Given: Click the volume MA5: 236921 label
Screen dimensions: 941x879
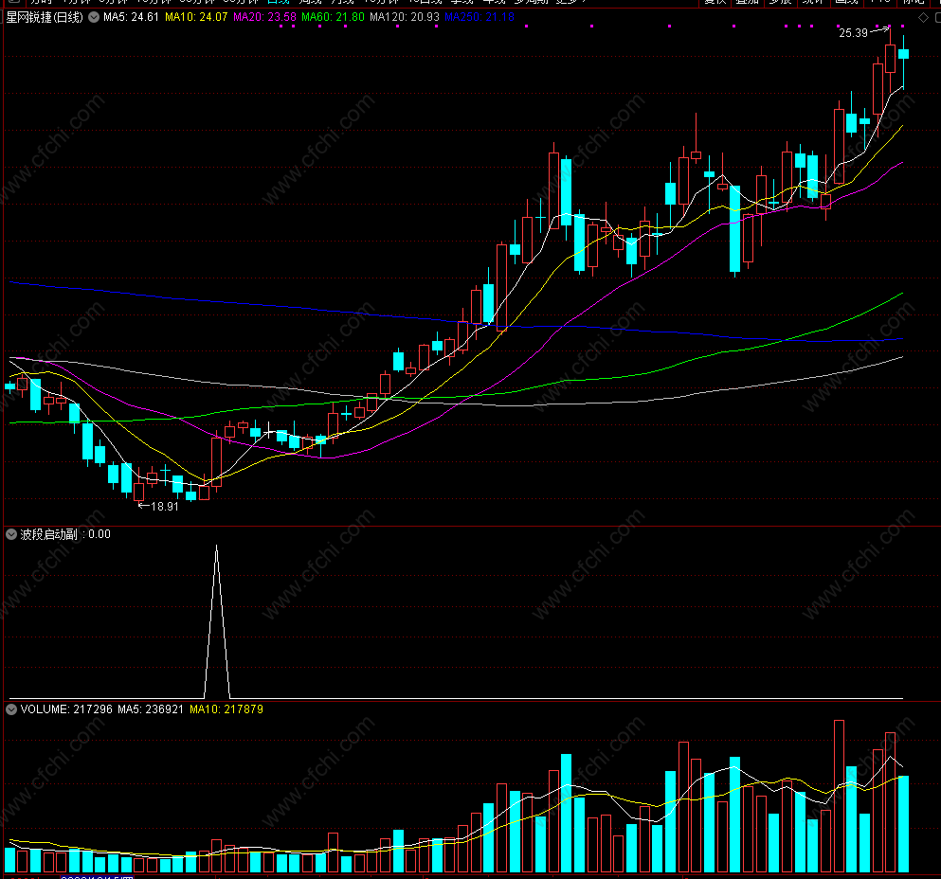Looking at the screenshot, I should tap(151, 709).
